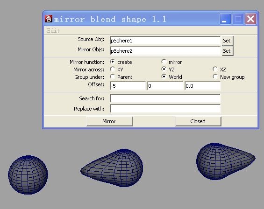Click the Source Obj text field
Screen dimensions: 264x209
click(x=165, y=41)
